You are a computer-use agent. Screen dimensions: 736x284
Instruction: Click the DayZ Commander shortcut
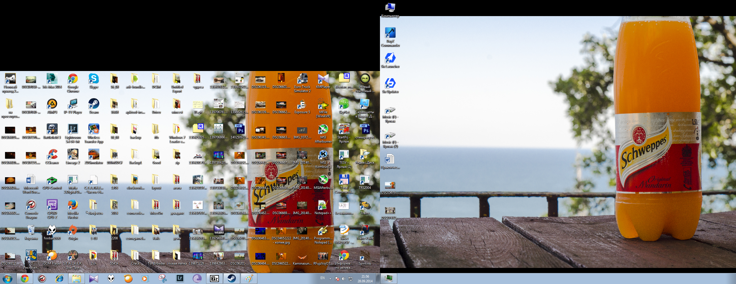coord(390,37)
